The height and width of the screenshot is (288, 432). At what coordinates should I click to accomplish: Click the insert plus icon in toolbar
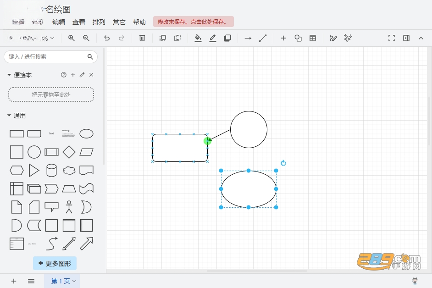click(x=283, y=38)
